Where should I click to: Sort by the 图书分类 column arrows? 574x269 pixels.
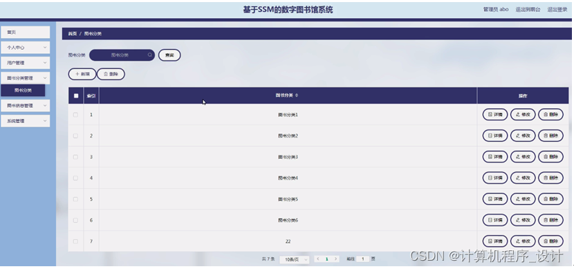click(x=297, y=95)
